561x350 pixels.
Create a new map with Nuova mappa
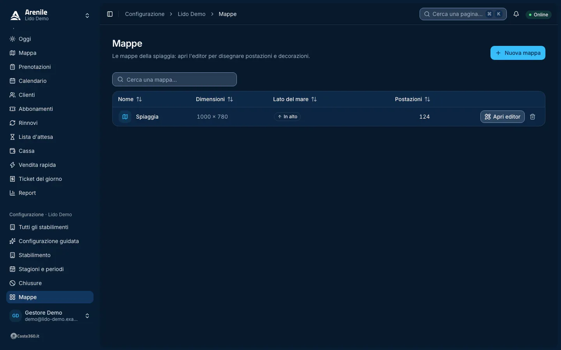(x=518, y=53)
